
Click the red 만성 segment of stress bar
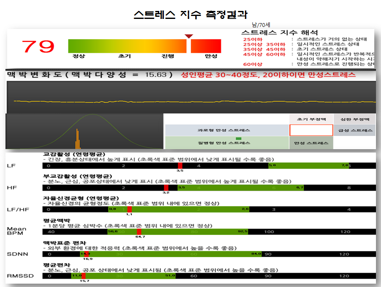(x=206, y=46)
